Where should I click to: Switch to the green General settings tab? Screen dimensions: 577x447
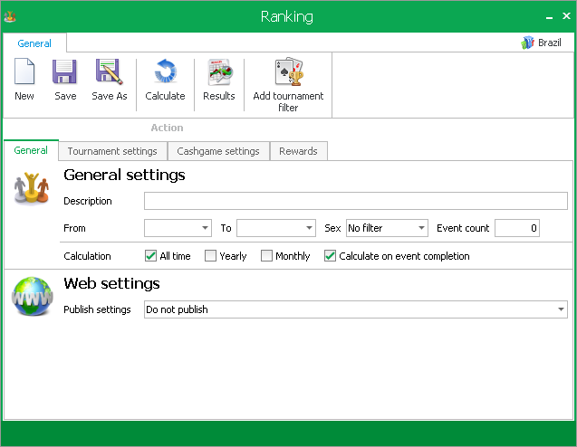(x=31, y=150)
